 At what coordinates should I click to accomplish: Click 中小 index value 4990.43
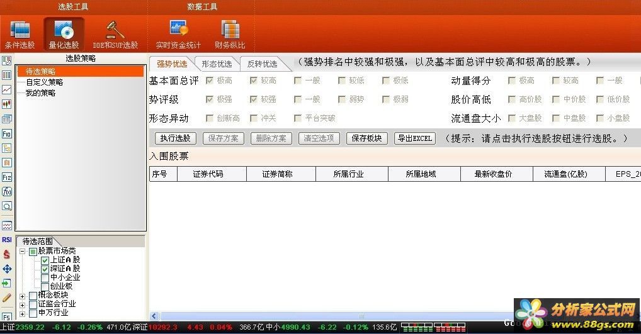(295, 327)
